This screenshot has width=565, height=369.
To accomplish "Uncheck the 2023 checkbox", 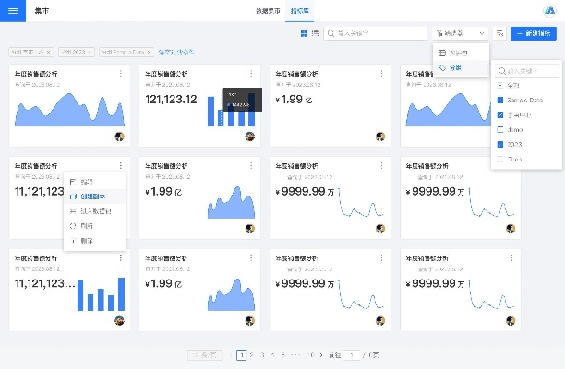I will (500, 144).
